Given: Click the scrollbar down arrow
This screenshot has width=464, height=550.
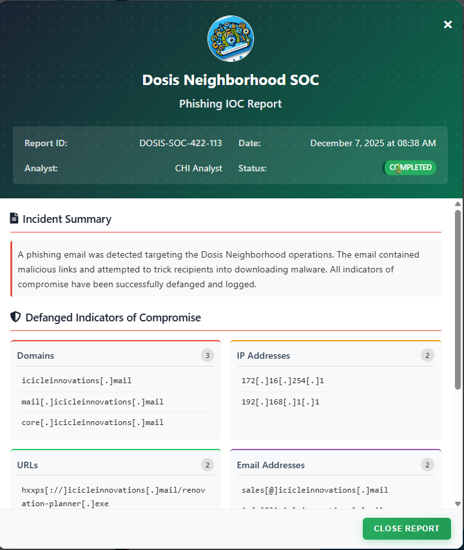Looking at the screenshot, I should [458, 504].
